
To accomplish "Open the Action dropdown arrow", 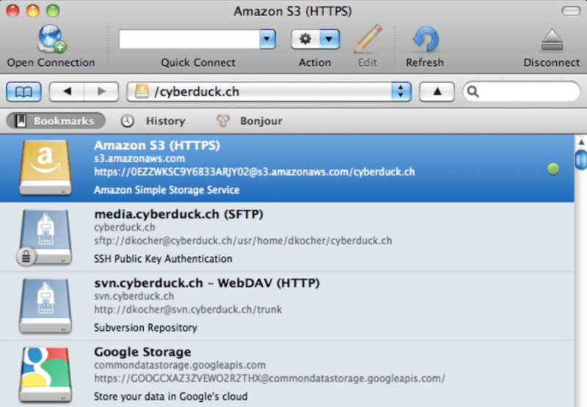I will [329, 39].
